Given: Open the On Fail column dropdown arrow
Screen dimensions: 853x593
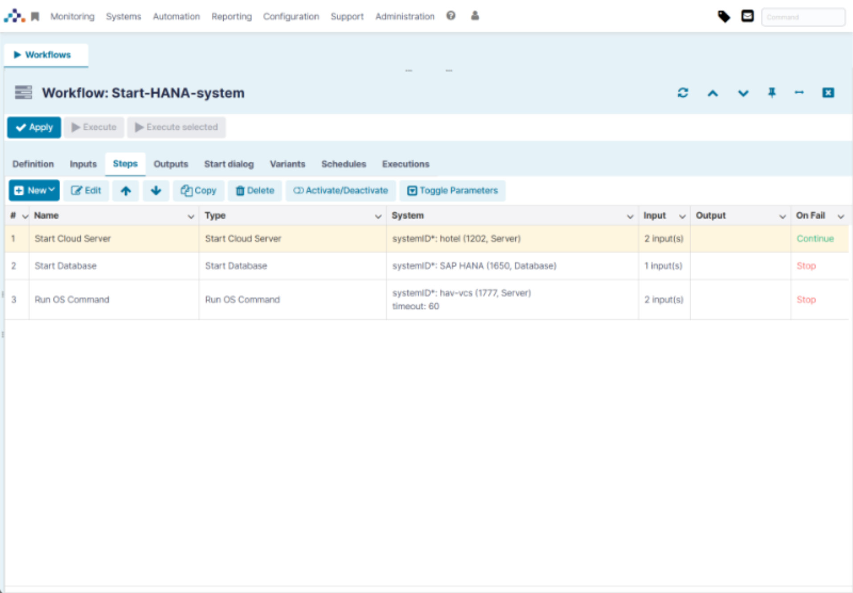Looking at the screenshot, I should click(x=841, y=216).
